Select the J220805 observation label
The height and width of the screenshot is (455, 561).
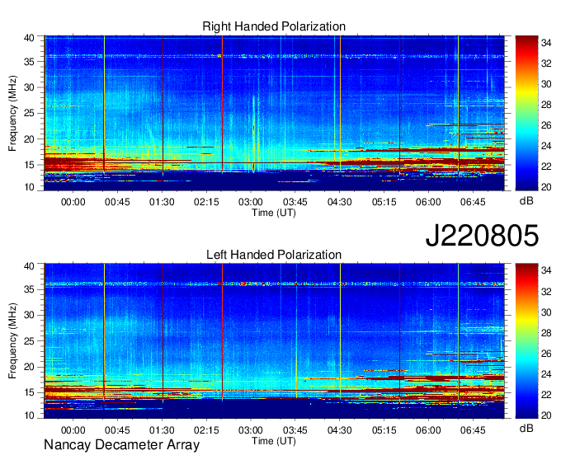coord(482,235)
